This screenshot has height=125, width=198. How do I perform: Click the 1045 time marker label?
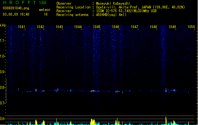(97, 27)
